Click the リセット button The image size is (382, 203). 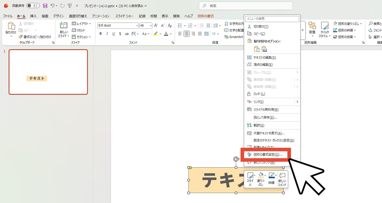pos(80,30)
